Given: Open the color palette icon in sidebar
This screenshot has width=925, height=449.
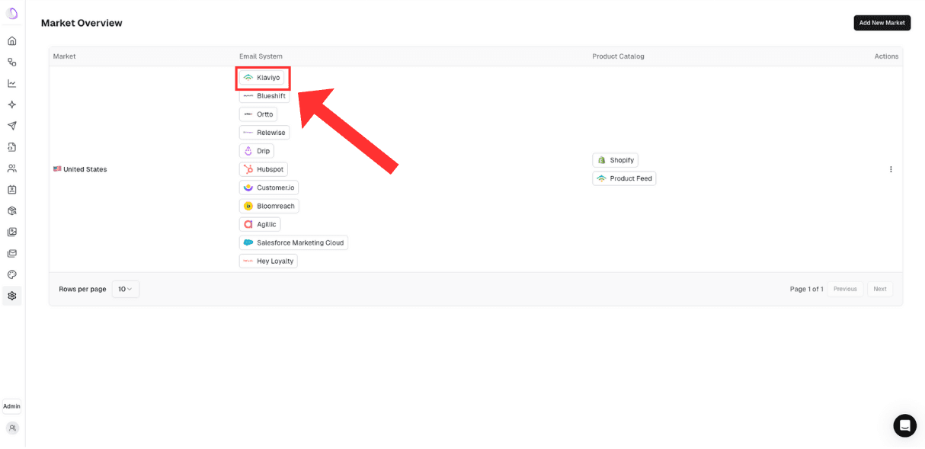Looking at the screenshot, I should pos(12,274).
